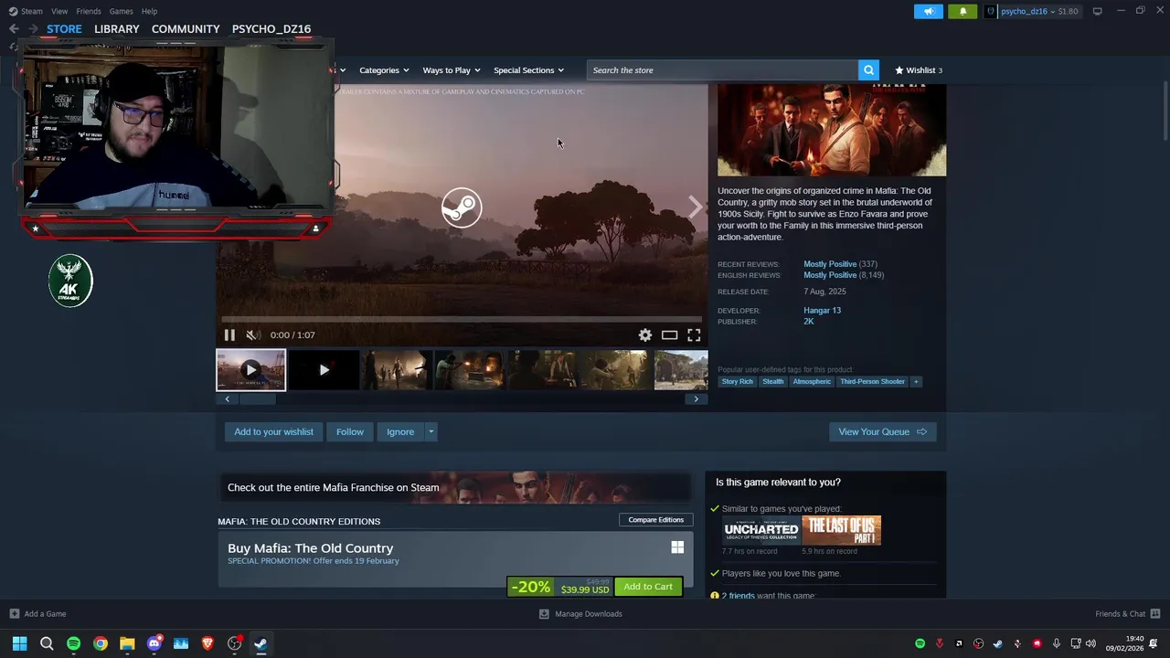This screenshot has height=658, width=1170.
Task: Open Google Chrome from the taskbar
Action: (x=101, y=643)
